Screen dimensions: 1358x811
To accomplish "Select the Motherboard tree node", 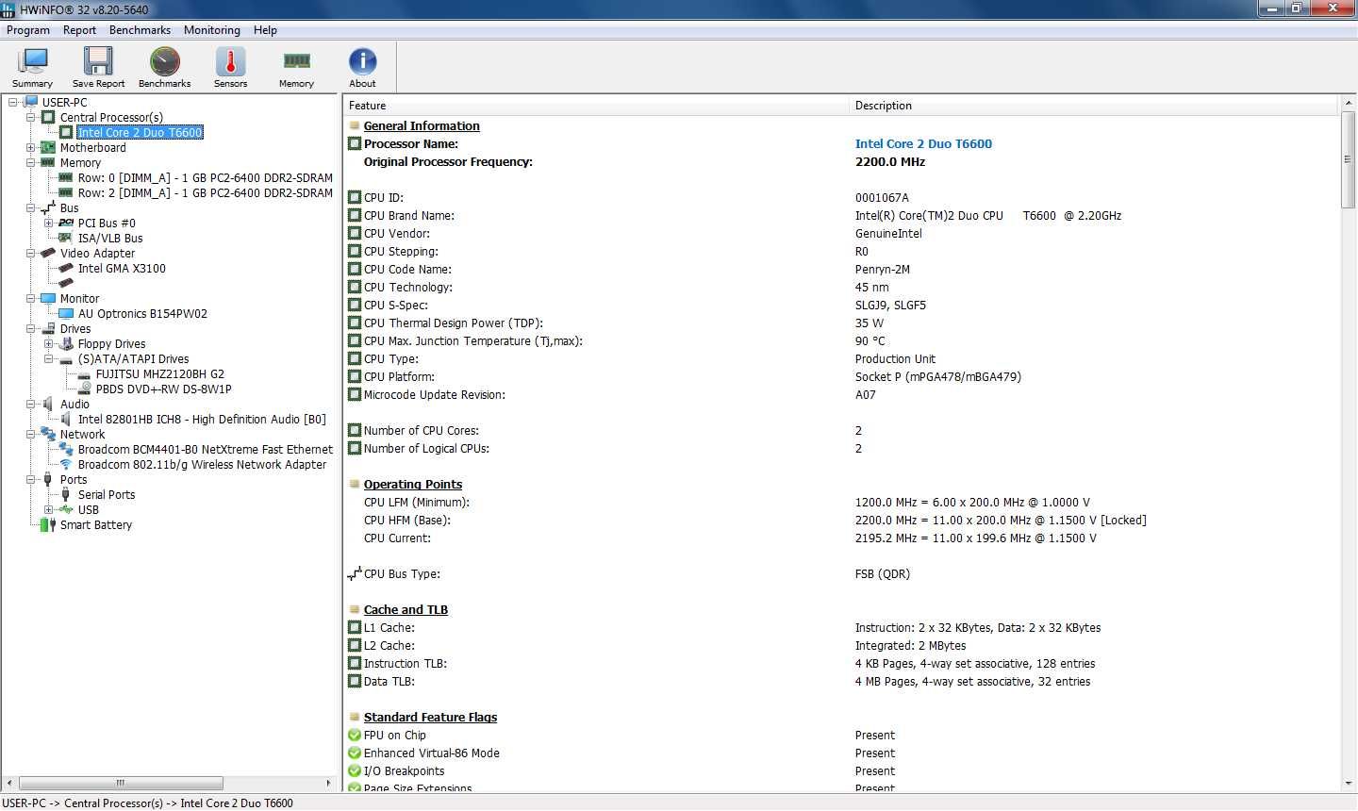I will click(x=92, y=147).
